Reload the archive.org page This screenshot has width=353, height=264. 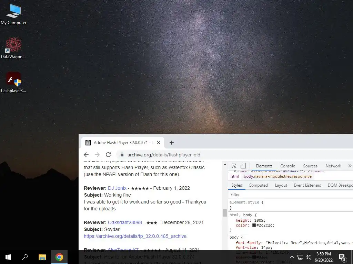tap(108, 155)
